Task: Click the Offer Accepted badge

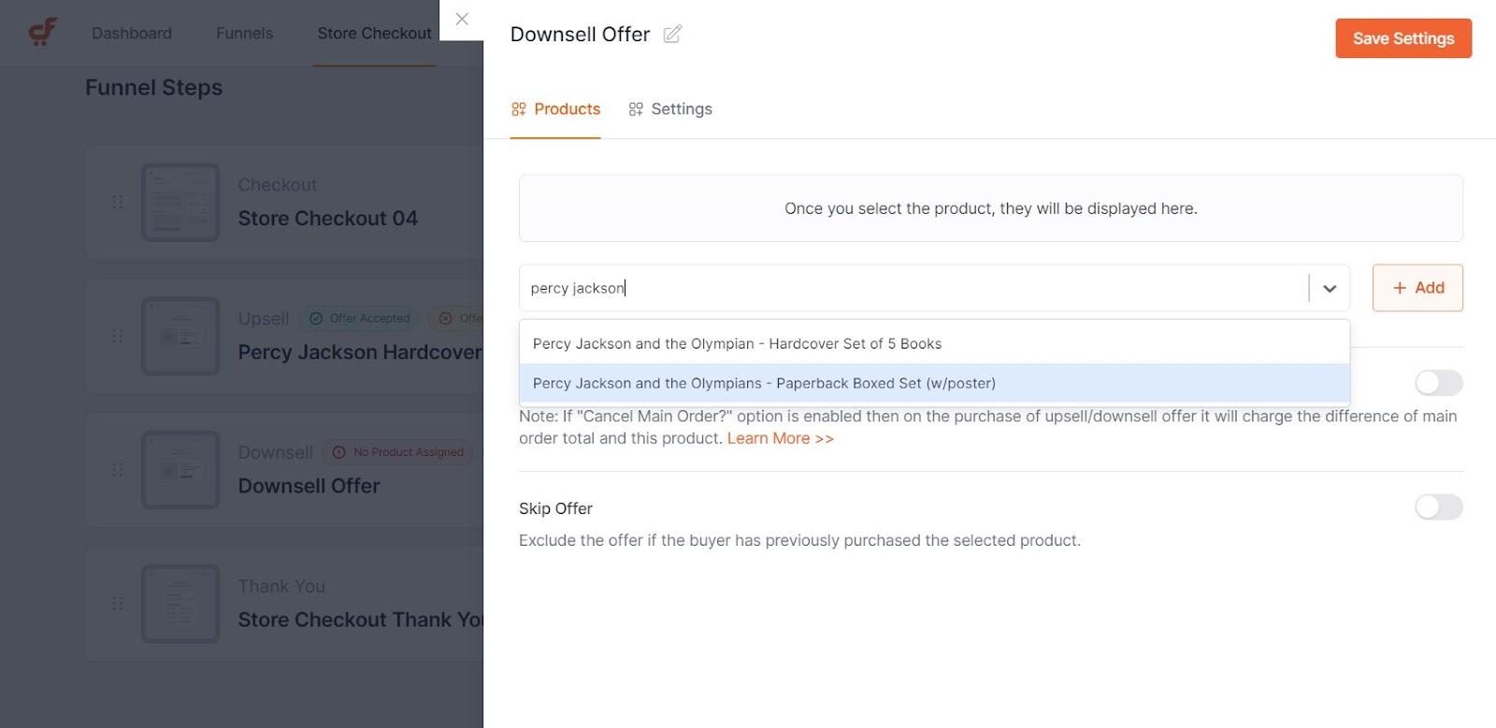Action: click(359, 319)
